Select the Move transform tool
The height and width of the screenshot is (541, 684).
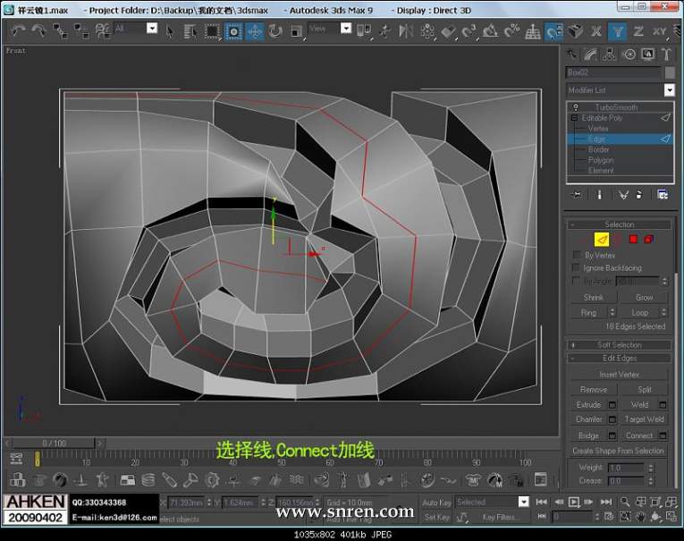point(255,30)
